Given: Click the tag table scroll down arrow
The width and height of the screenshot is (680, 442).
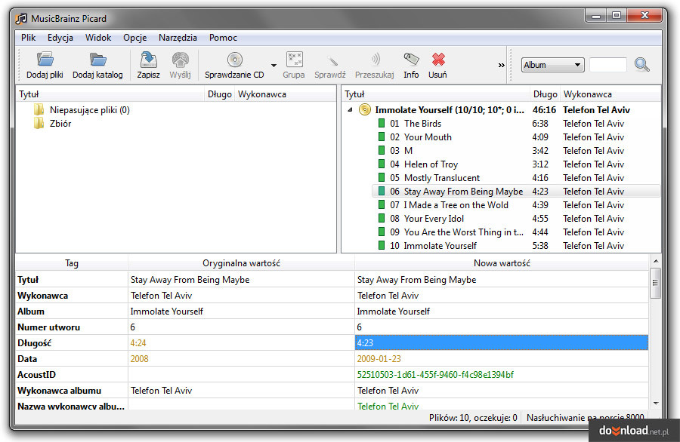Looking at the screenshot, I should pyautogui.click(x=656, y=403).
